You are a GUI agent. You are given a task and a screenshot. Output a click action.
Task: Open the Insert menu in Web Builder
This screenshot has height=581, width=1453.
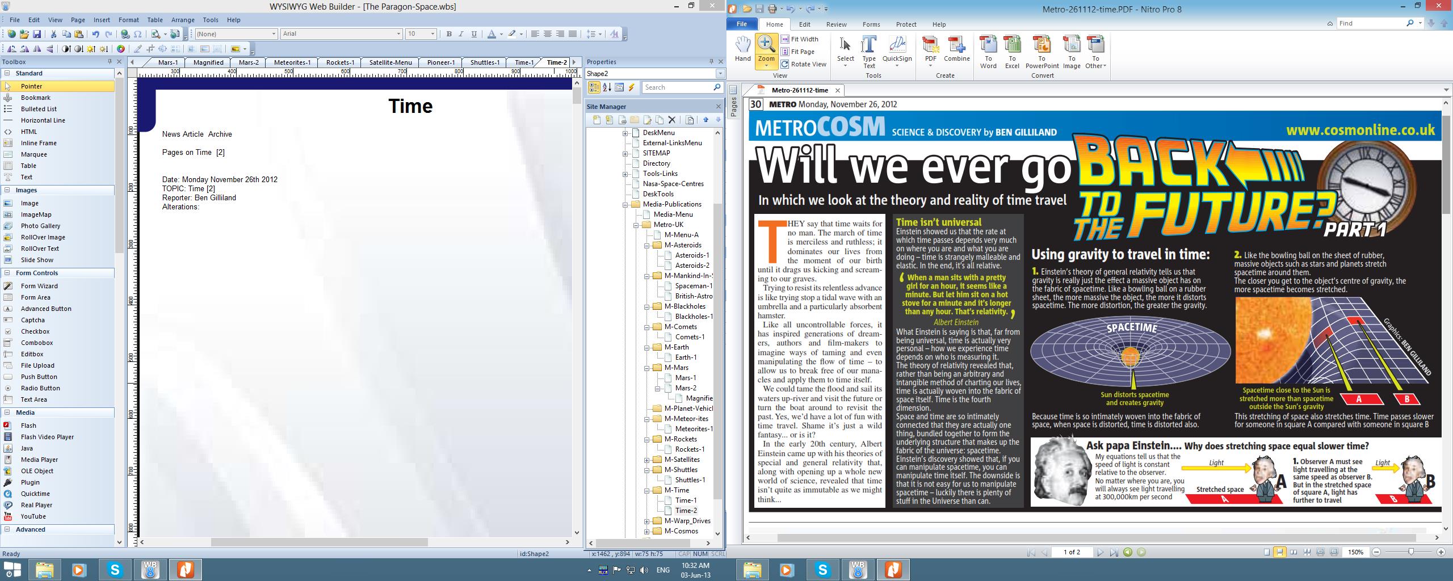(102, 20)
